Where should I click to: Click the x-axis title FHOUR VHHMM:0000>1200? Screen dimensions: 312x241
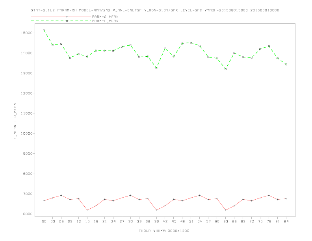pos(164,231)
